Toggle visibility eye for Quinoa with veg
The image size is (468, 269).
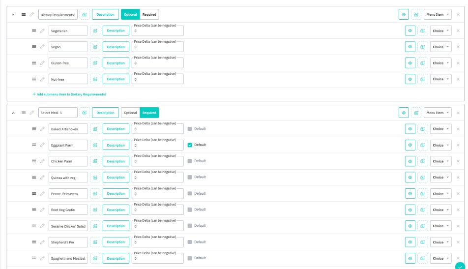410,178
